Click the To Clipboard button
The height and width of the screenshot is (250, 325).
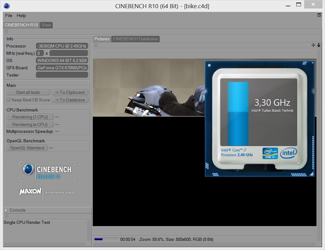click(70, 93)
